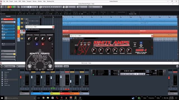Select Bass Hi in MixConsole Visibility list
The width and height of the screenshot is (179, 100).
pyautogui.click(x=6, y=81)
